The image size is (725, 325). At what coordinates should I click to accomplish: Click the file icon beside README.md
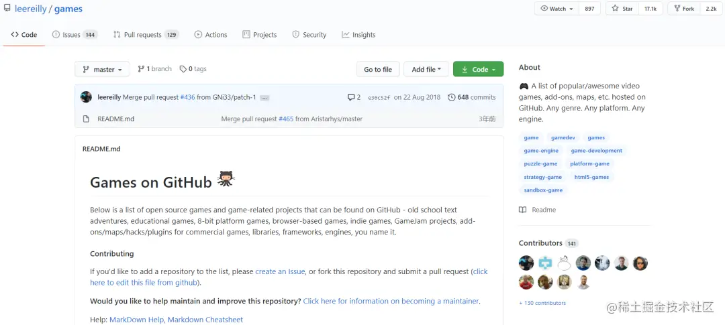(x=86, y=119)
